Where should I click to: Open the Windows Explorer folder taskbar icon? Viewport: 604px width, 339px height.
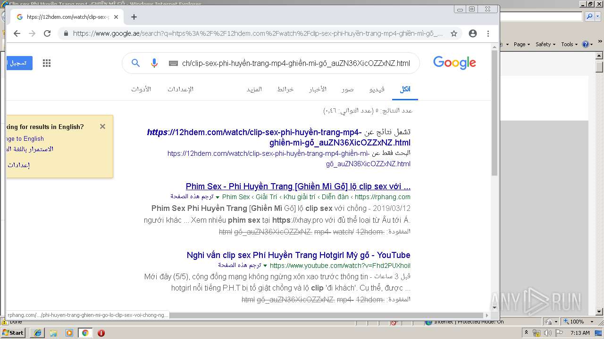pos(53,332)
